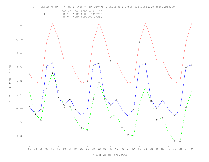Image resolution: width=209 pixels, height=162 pixels.
Task: Click the green NAM peak point at hour 60
Action: pyautogui.click(x=145, y=87)
